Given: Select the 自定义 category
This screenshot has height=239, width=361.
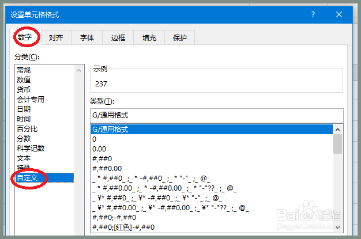Looking at the screenshot, I should [45, 177].
